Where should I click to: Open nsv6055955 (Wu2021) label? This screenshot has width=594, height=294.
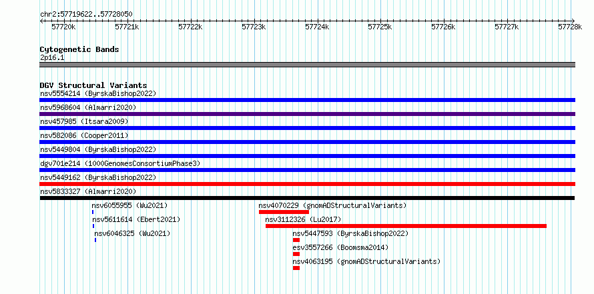click(129, 205)
